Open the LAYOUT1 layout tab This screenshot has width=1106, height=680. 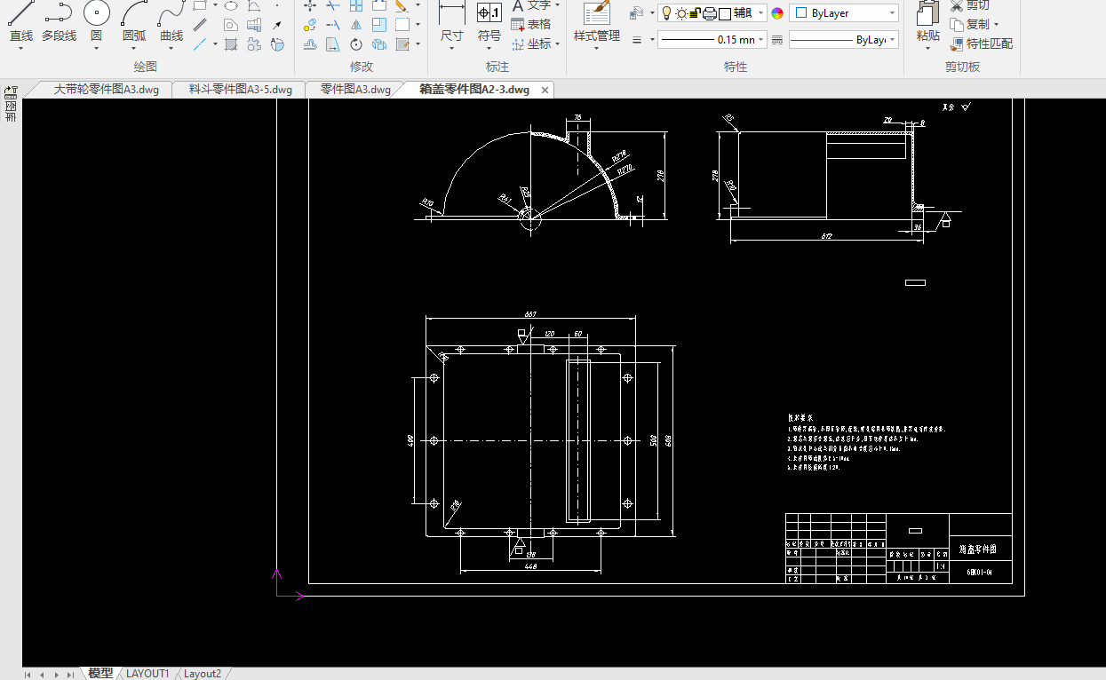coord(147,674)
